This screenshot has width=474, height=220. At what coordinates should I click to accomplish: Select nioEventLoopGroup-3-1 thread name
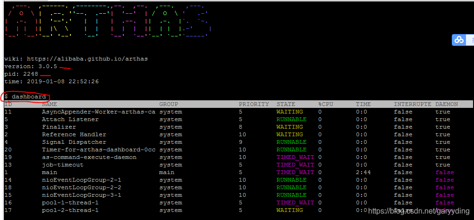point(82,195)
